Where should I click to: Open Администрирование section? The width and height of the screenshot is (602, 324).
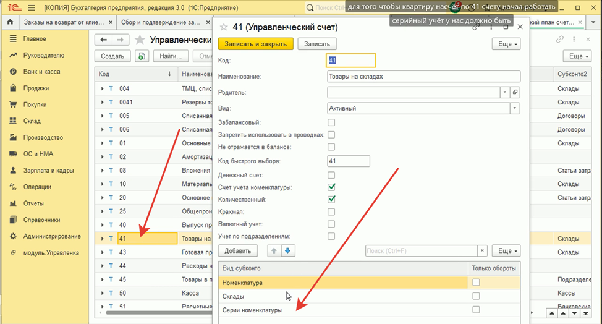point(52,236)
